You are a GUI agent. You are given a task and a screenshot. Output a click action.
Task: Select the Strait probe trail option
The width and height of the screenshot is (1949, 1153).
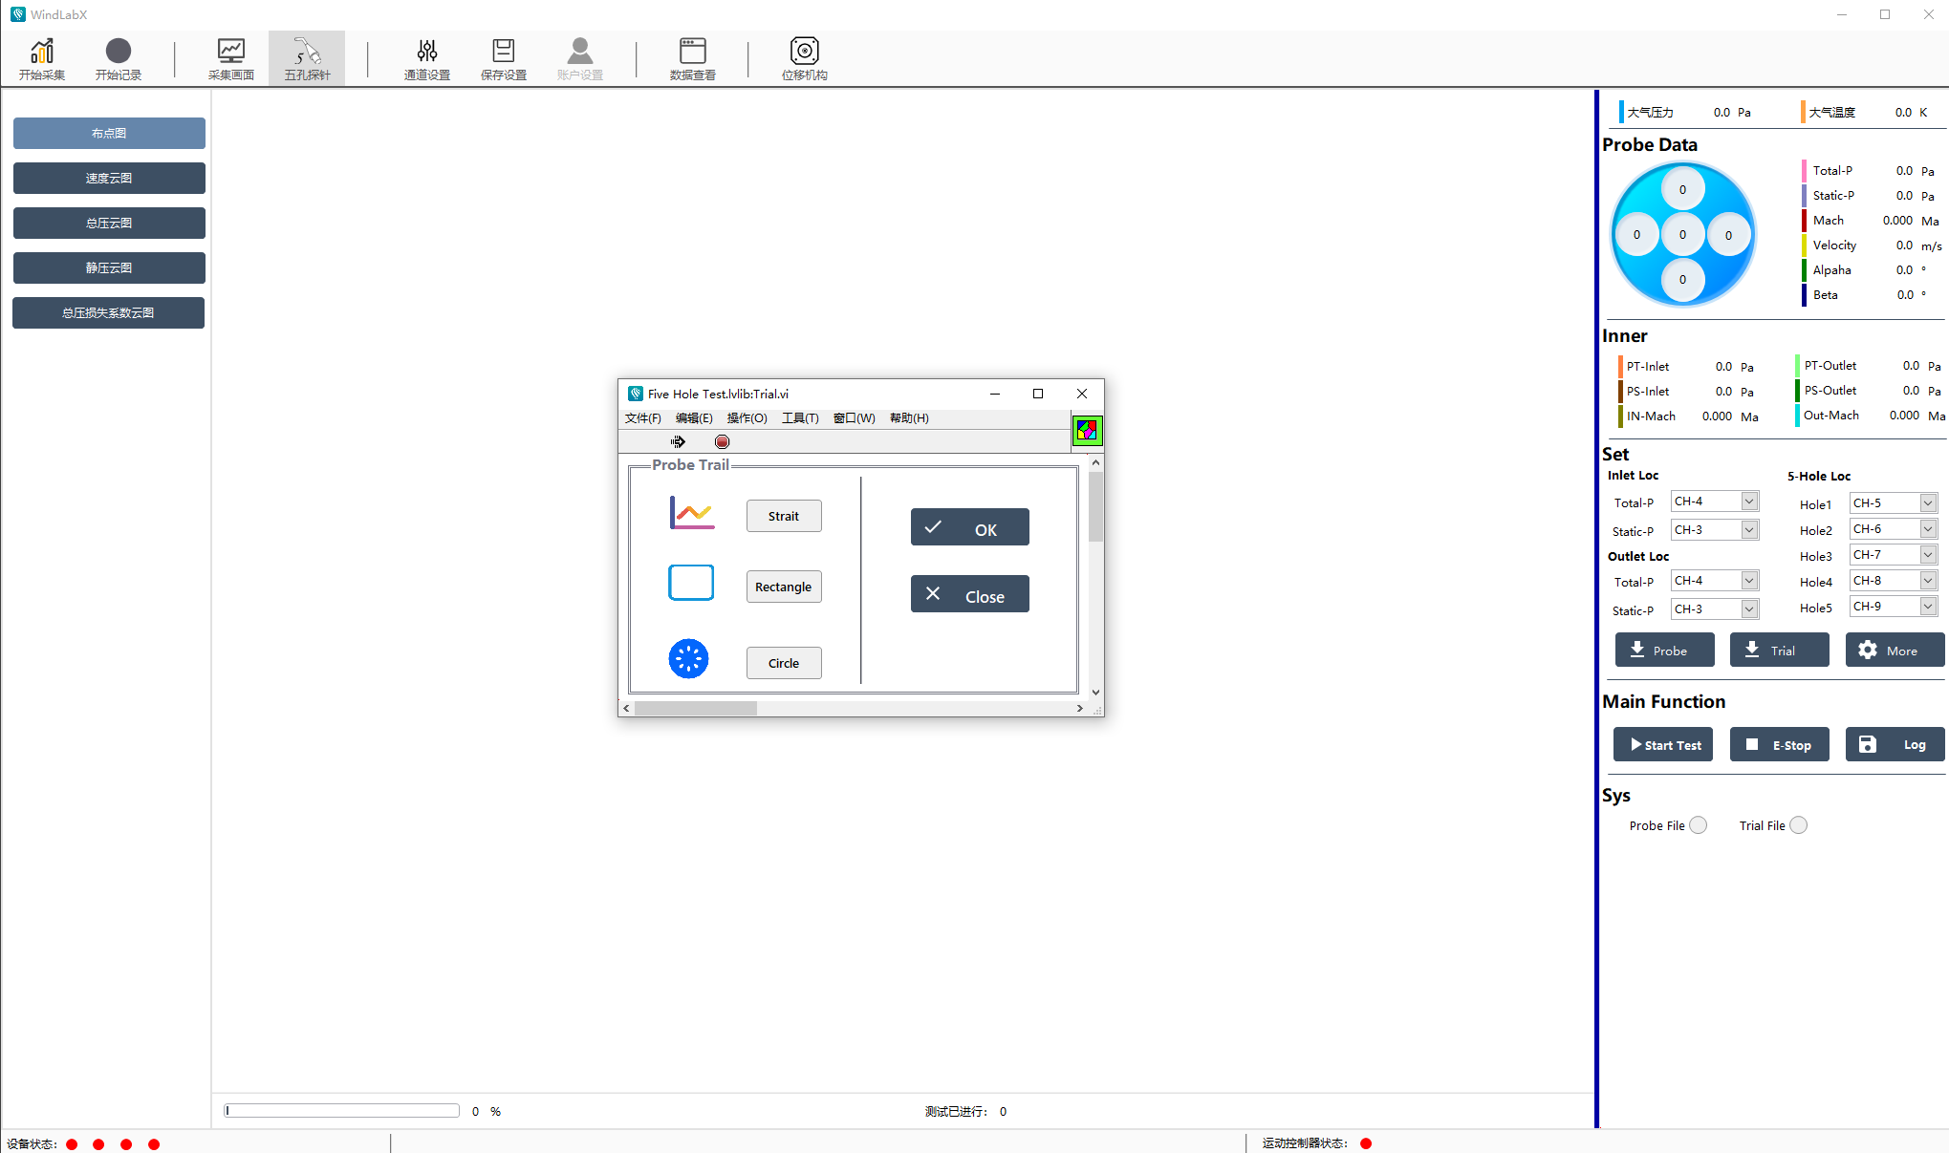[783, 515]
